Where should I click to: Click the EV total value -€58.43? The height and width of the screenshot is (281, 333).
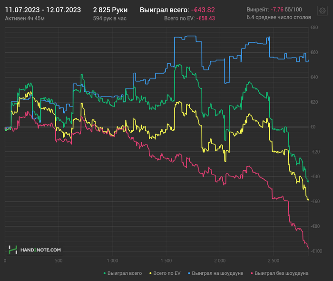point(206,19)
